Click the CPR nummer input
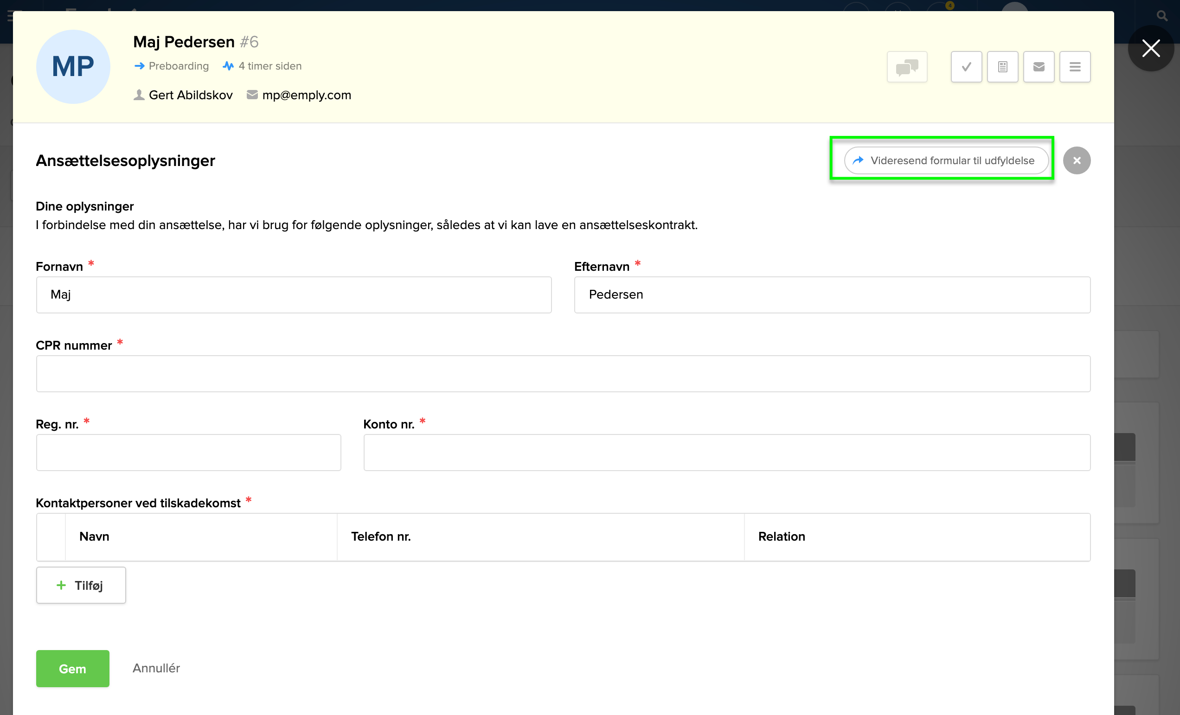Image resolution: width=1180 pixels, height=715 pixels. [x=563, y=374]
